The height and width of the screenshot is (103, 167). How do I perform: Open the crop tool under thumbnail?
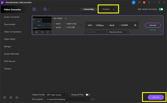coord(42,32)
